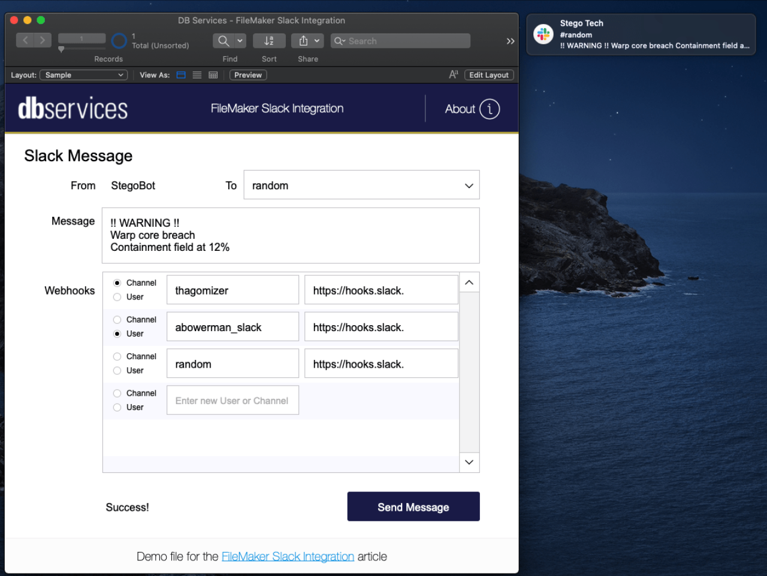The width and height of the screenshot is (767, 576).
Task: Click the Preview button
Action: [248, 75]
